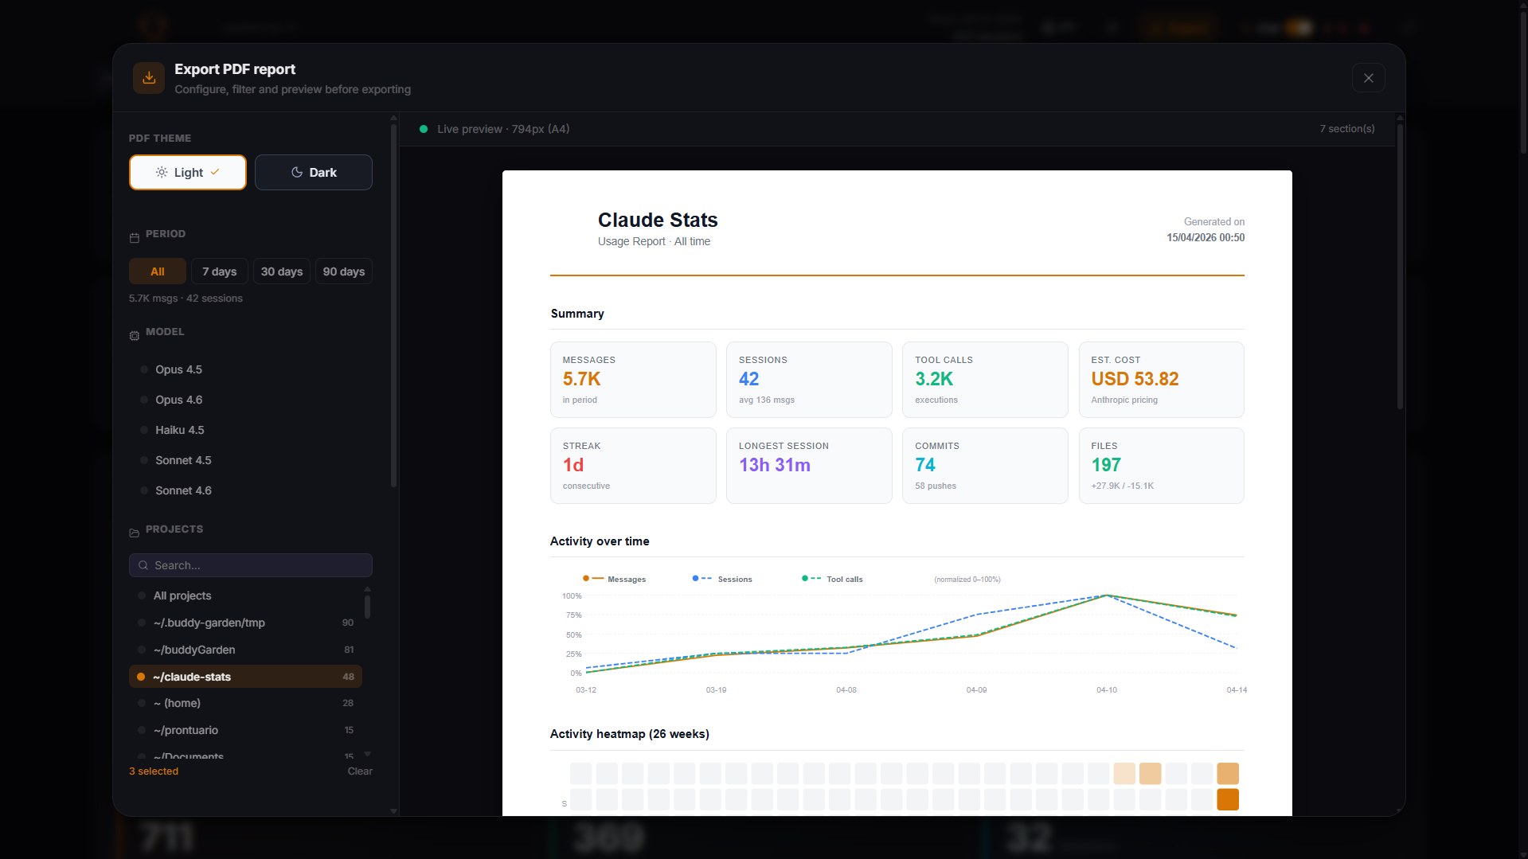Click inside the project search field

pos(251,565)
